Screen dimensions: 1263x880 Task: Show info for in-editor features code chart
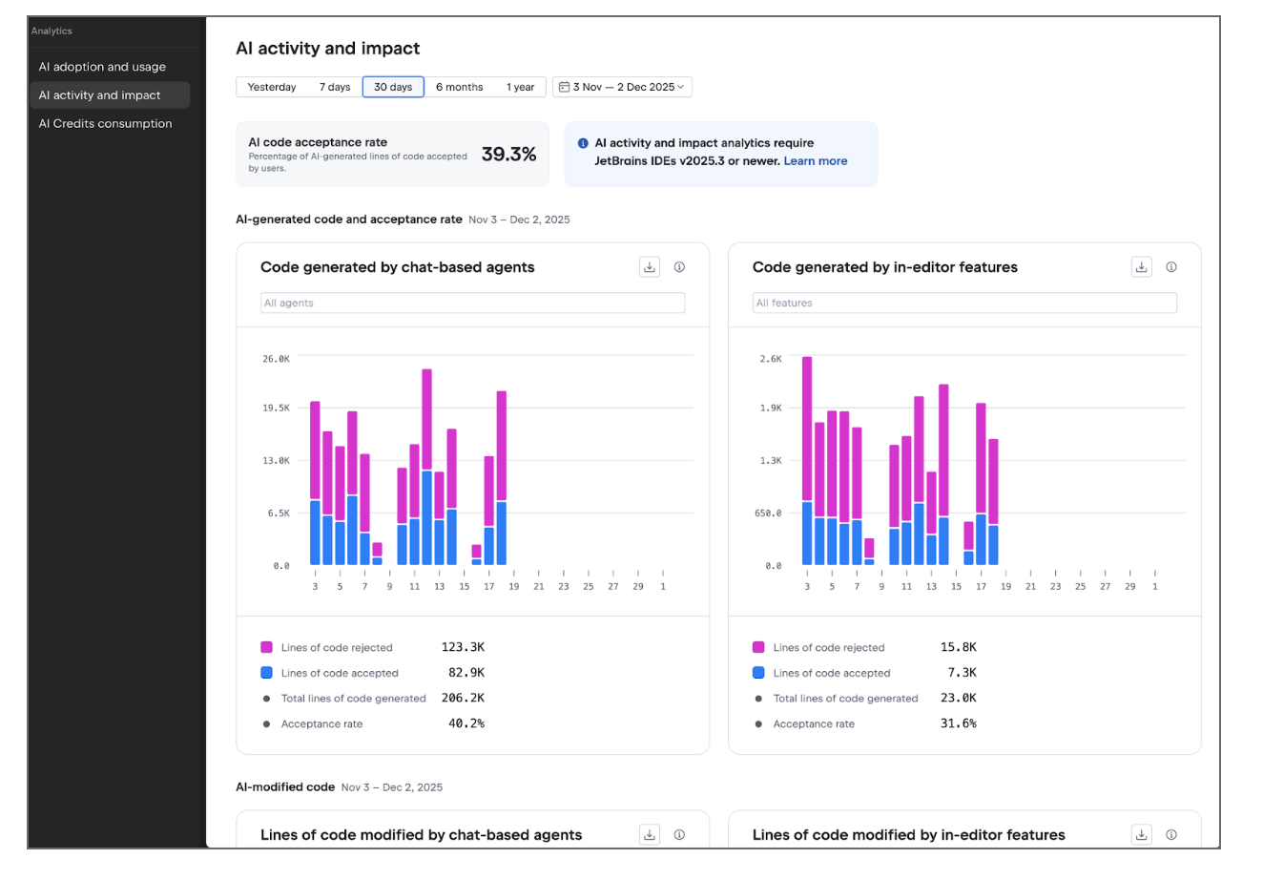(1171, 267)
